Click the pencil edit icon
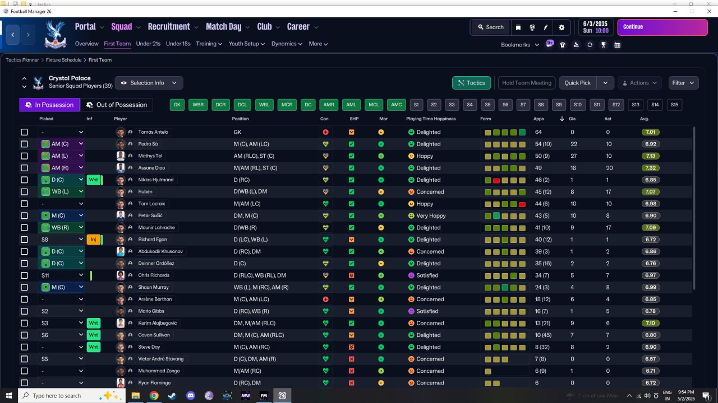The image size is (718, 403). tap(546, 27)
